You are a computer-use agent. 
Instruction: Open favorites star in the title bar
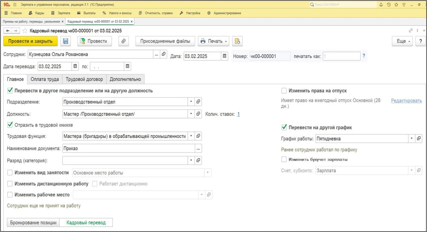(x=396, y=5)
